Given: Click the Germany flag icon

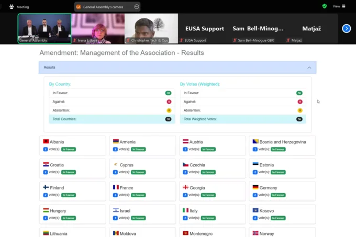Looking at the screenshot, I should [255, 187].
